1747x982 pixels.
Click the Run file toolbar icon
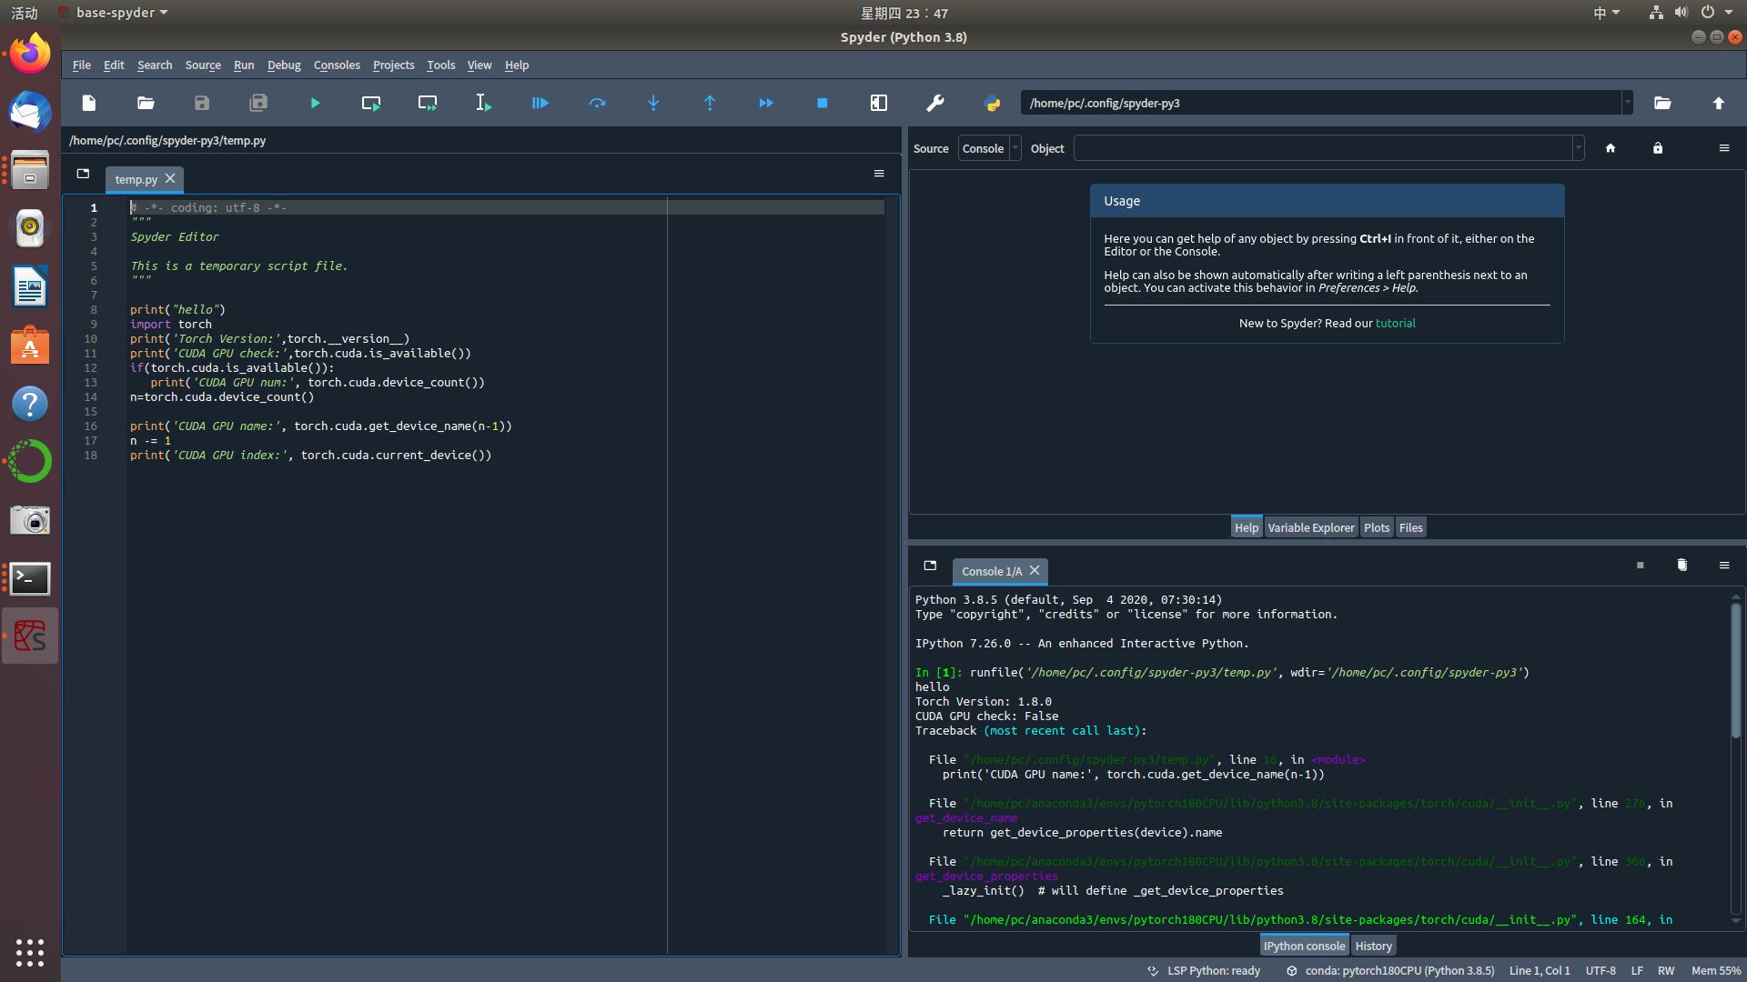316,103
